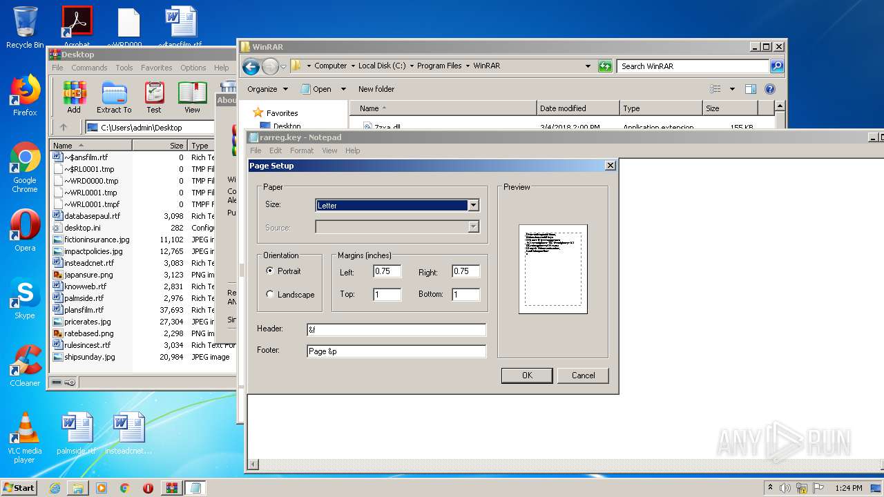
Task: Refresh the WinRAR folder view
Action: coord(605,66)
